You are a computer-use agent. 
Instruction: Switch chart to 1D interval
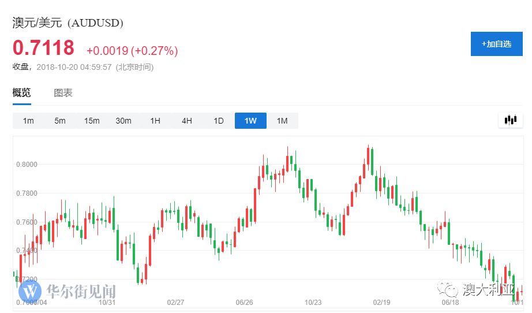(219, 121)
